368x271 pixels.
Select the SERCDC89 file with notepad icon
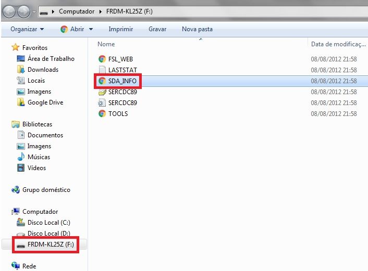(x=118, y=92)
